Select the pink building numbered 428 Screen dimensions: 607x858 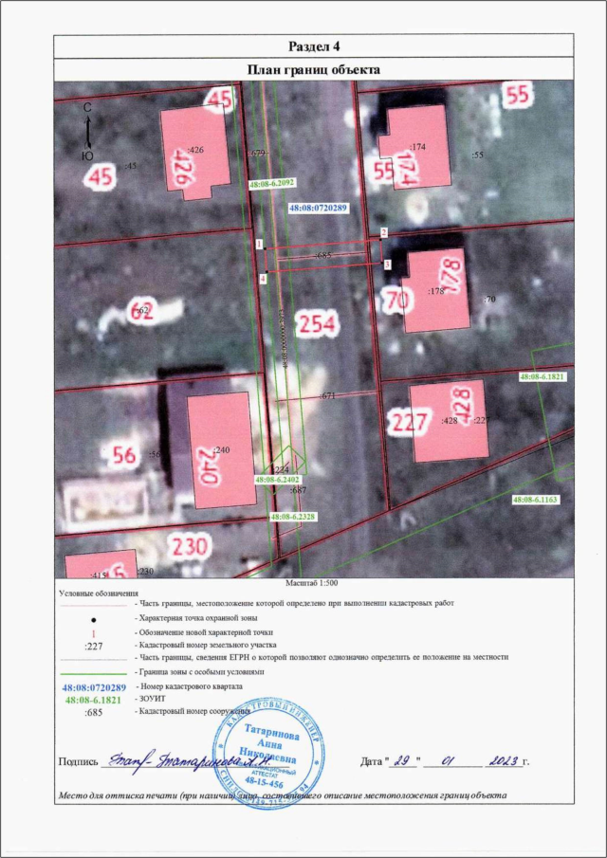pos(448,420)
